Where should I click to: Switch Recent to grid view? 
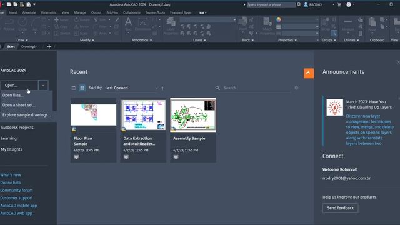(x=82, y=88)
